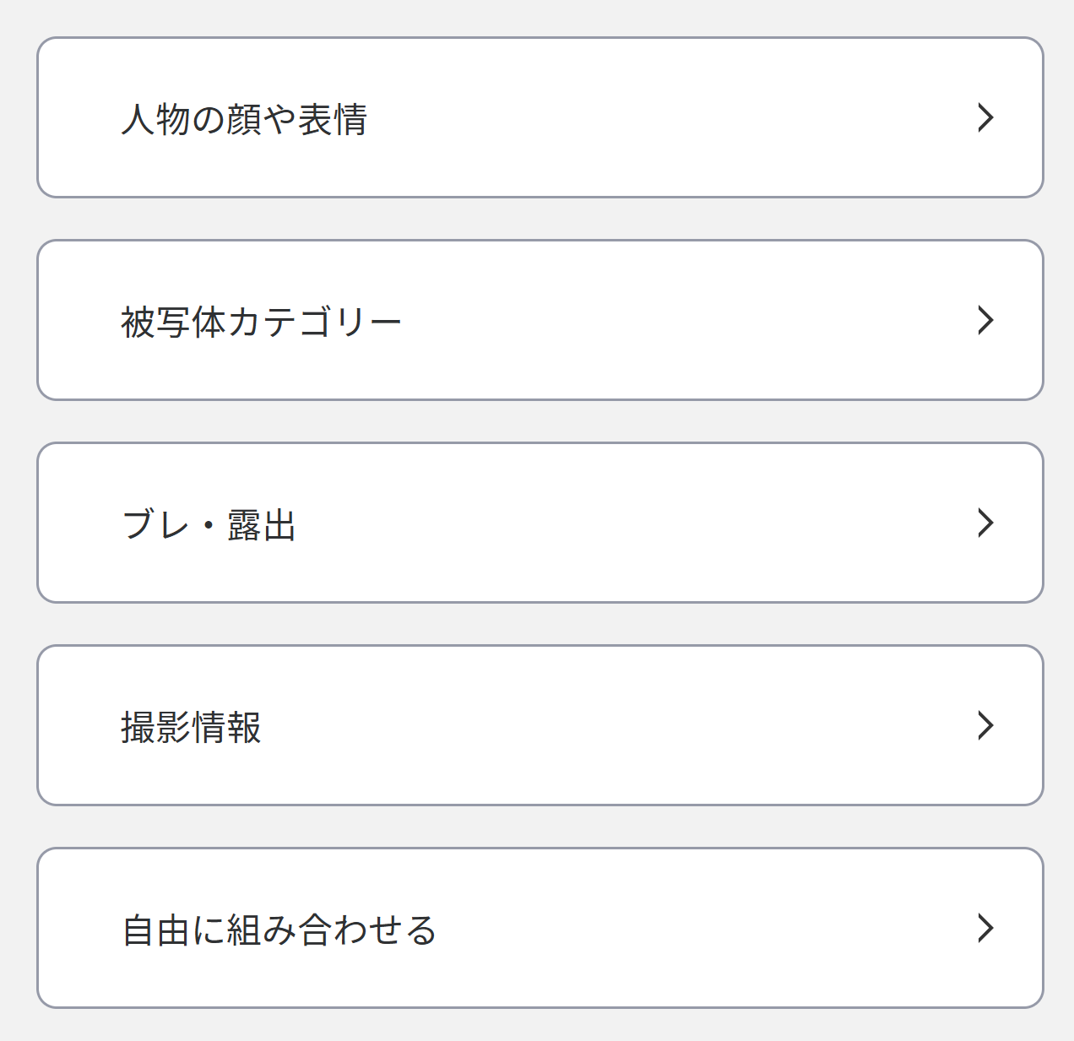
Task: Click the chevron arrow beside 撮影情報
Action: 985,725
